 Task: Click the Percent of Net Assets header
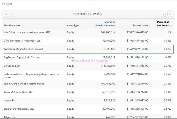163,24
